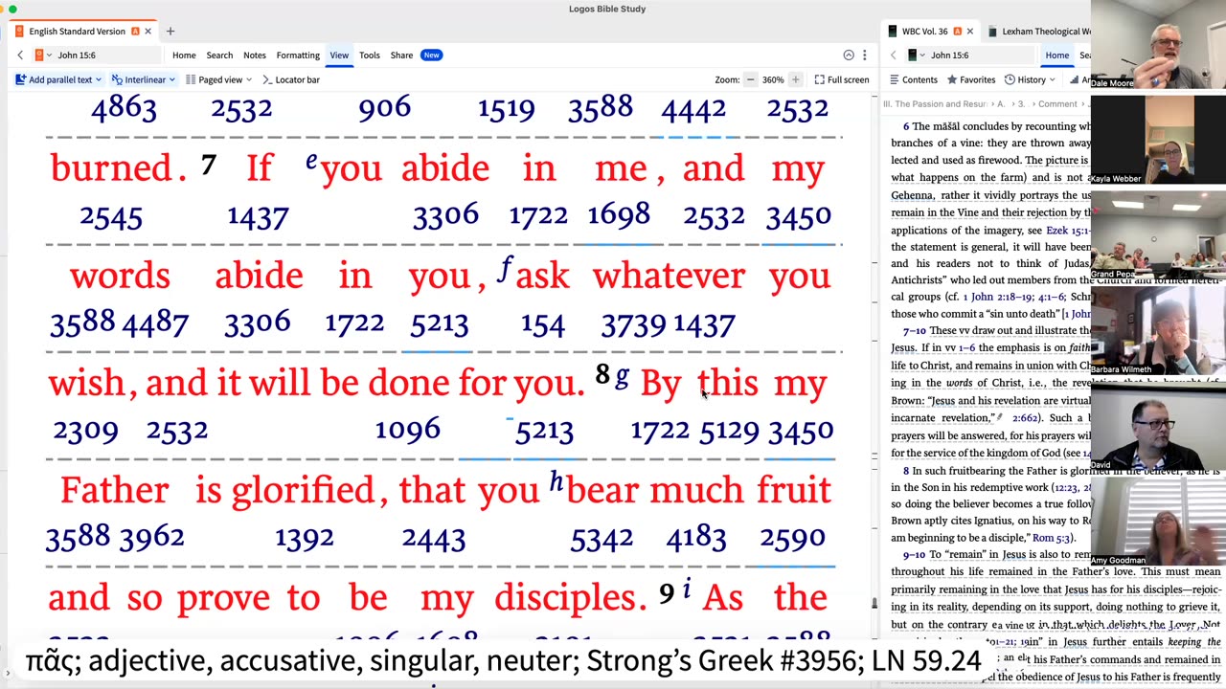Open the Contents pane in WBC
The image size is (1226, 689).
pos(914,79)
